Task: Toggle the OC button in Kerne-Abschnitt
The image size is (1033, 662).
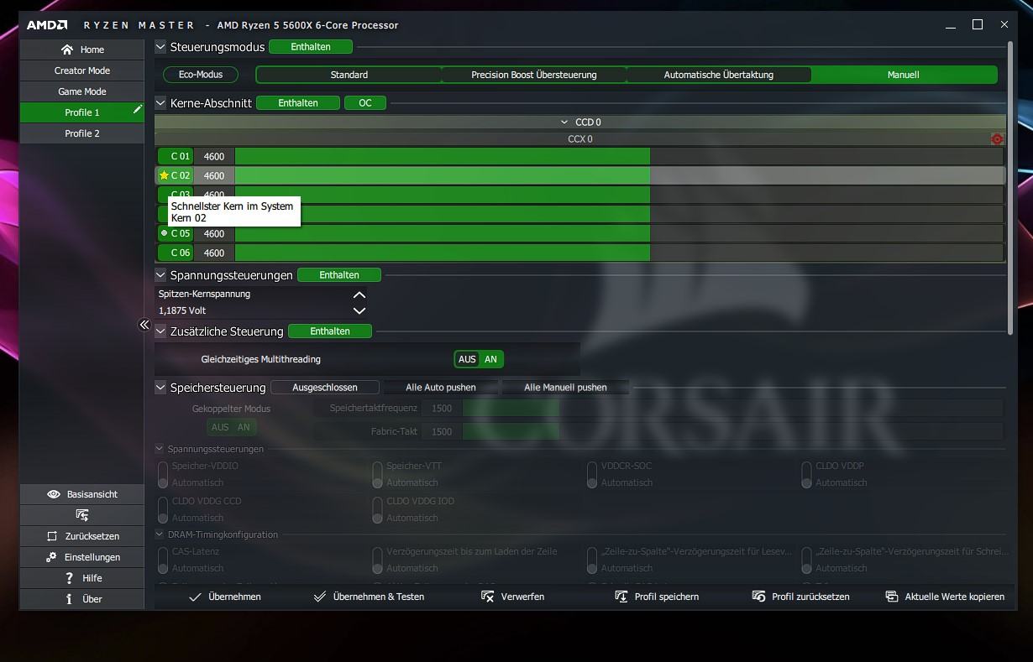Action: click(365, 103)
